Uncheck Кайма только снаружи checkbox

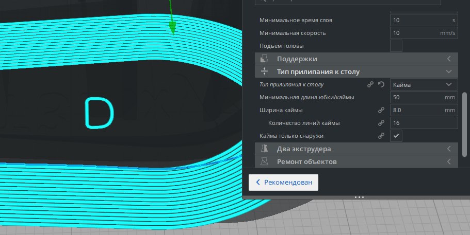tap(396, 136)
